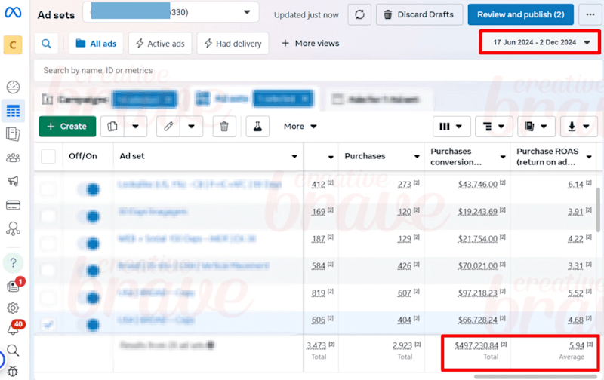Viewport: 604px width, 380px height.
Task: Click the pencil edit icon
Action: (168, 127)
